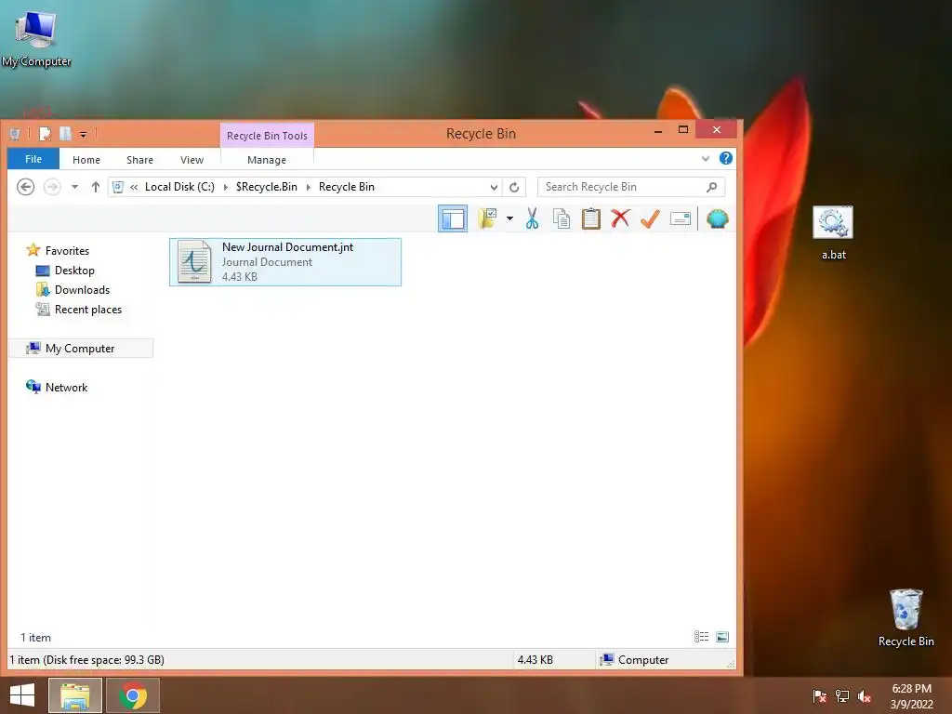Switch to details view icon
This screenshot has width=952, height=714.
(x=701, y=636)
